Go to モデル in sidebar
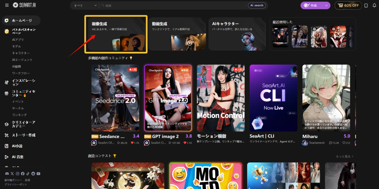The height and width of the screenshot is (189, 379). [x=16, y=46]
